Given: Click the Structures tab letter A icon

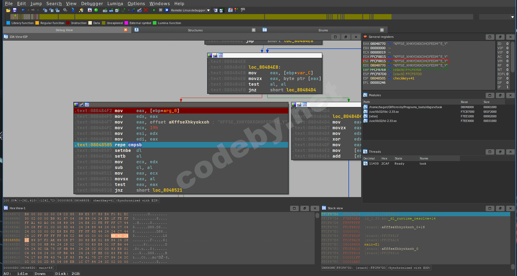Looking at the screenshot, I should pyautogui.click(x=137, y=30).
